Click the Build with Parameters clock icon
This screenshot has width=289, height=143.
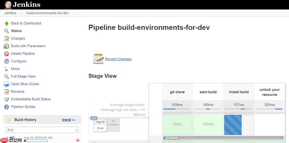click(6, 46)
